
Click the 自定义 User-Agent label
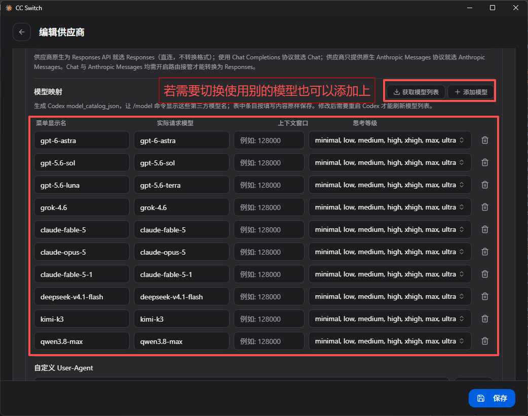pos(64,368)
